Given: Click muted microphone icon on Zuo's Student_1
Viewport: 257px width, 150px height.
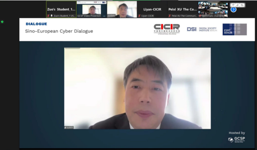Looking at the screenshot, I should pos(48,16).
